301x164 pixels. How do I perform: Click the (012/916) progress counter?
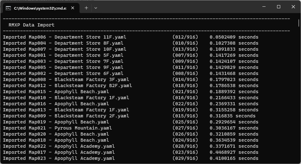tap(185, 37)
